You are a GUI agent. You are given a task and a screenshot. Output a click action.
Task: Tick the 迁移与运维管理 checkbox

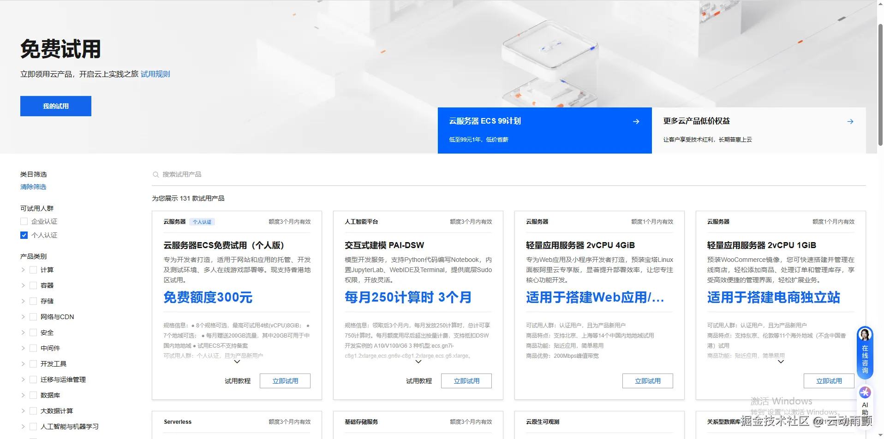coord(33,380)
